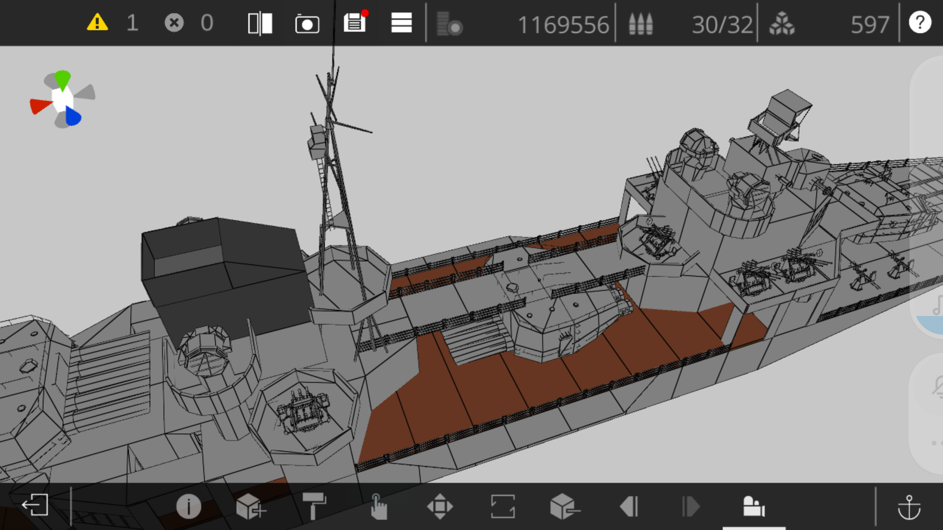Open the part info tool
This screenshot has height=530, width=943.
[x=189, y=506]
